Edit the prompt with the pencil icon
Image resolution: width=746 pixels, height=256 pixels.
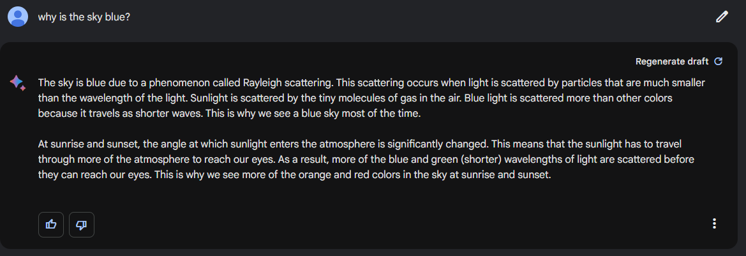722,17
